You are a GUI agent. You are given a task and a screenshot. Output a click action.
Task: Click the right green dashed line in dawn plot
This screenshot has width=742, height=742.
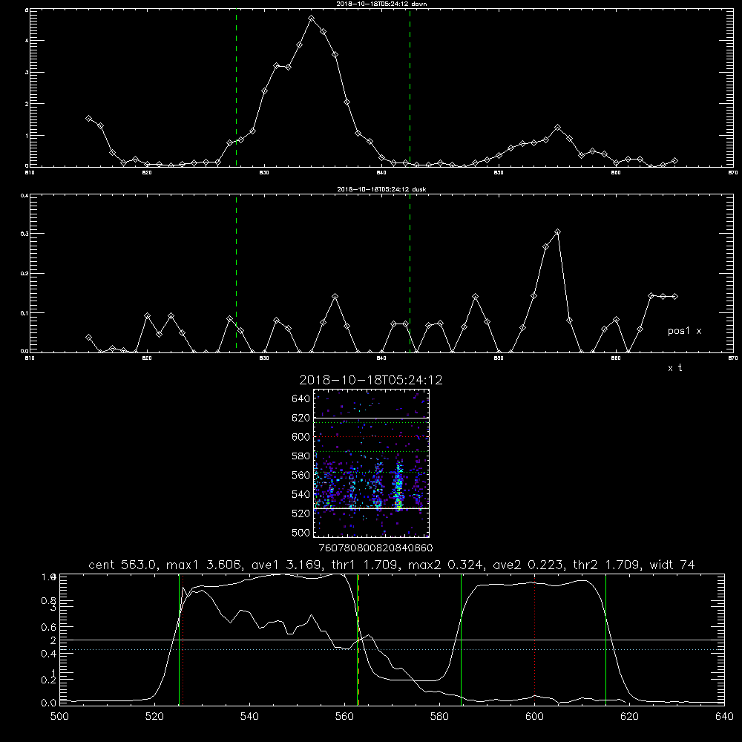[410, 88]
